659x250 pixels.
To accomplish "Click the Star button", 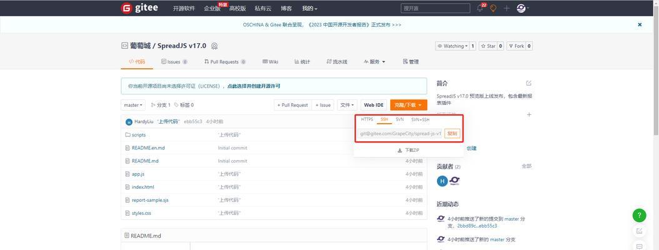I will coord(488,46).
